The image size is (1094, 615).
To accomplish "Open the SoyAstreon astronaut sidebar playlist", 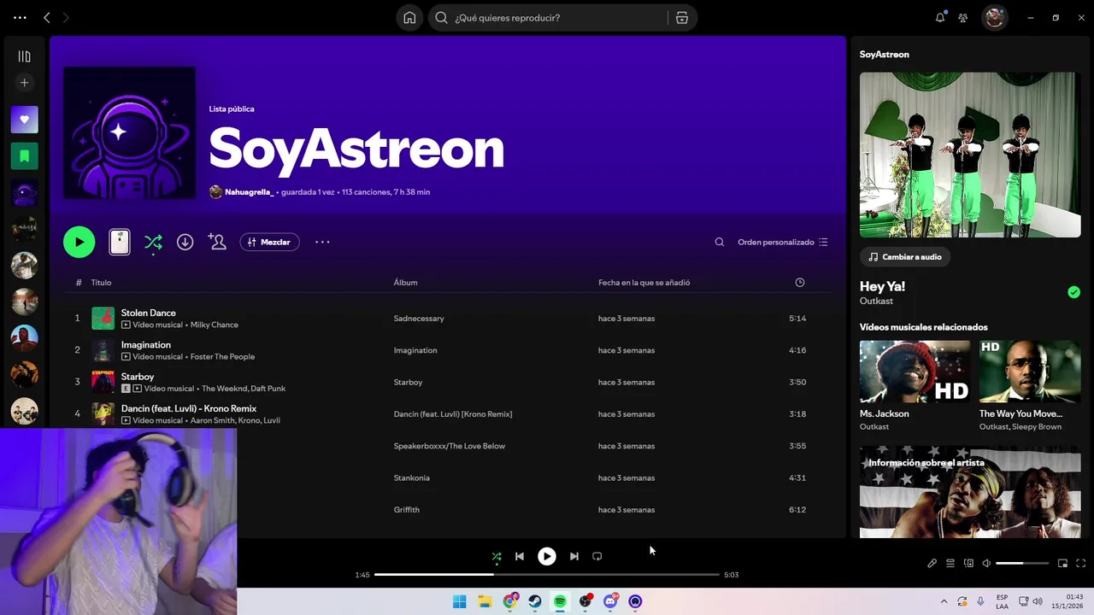I will coord(24,193).
